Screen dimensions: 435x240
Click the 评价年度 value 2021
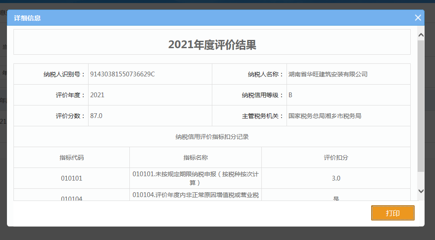click(97, 95)
